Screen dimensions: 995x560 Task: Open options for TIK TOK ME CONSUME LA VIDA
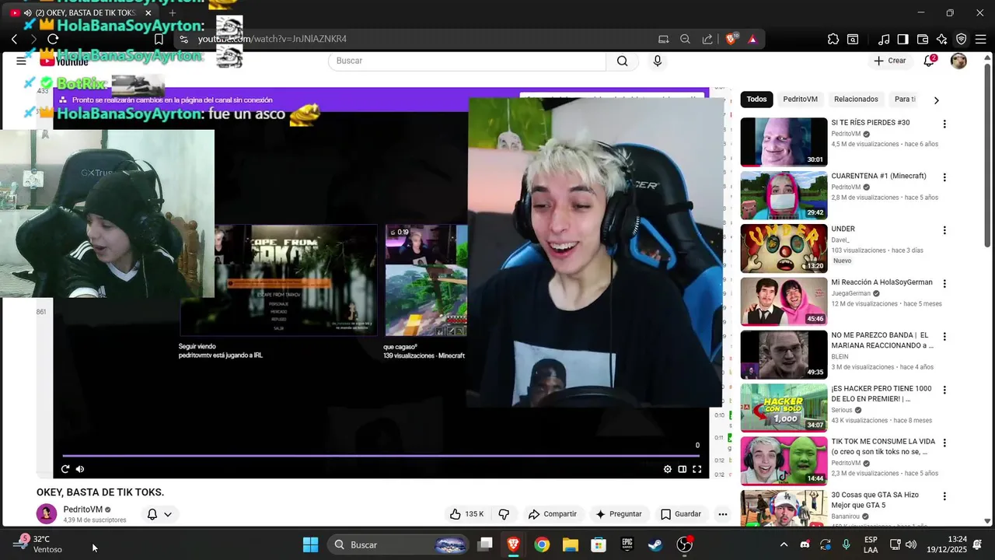point(944,443)
